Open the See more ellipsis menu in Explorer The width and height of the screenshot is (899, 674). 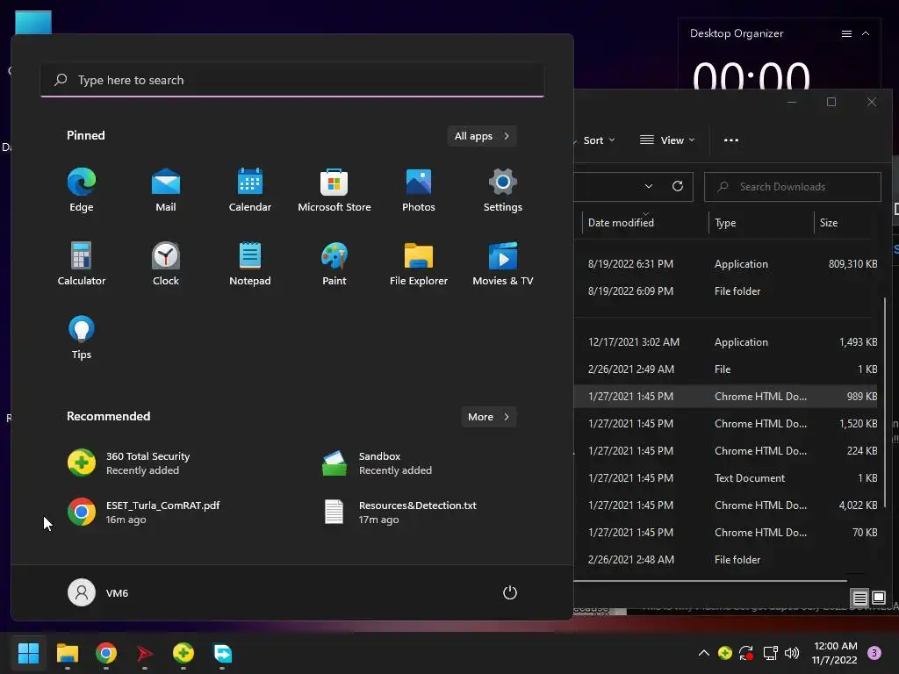[x=731, y=140]
